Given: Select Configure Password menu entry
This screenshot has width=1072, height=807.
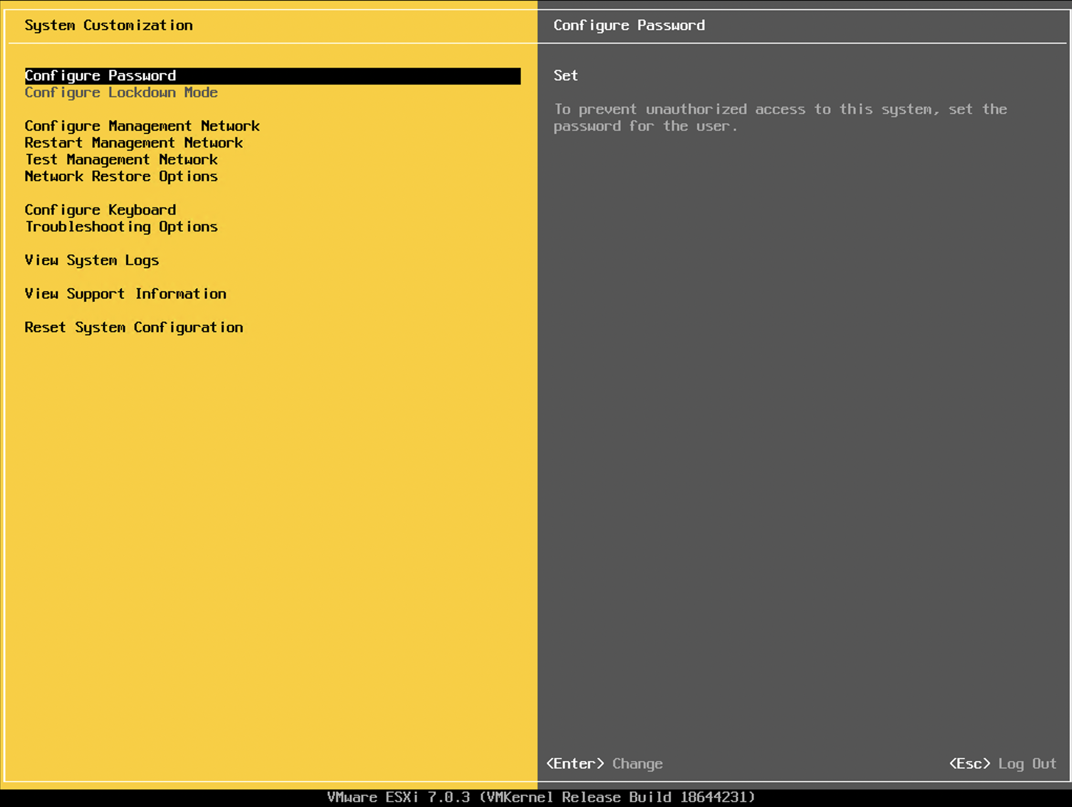Looking at the screenshot, I should pyautogui.click(x=100, y=76).
